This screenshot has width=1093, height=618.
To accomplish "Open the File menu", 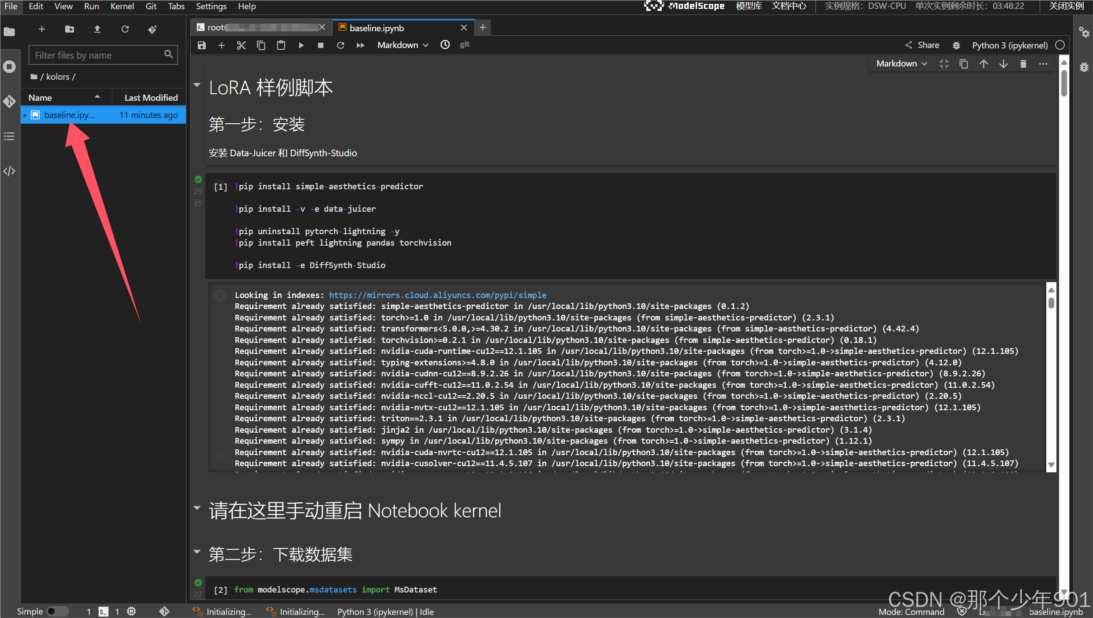I will tap(11, 6).
